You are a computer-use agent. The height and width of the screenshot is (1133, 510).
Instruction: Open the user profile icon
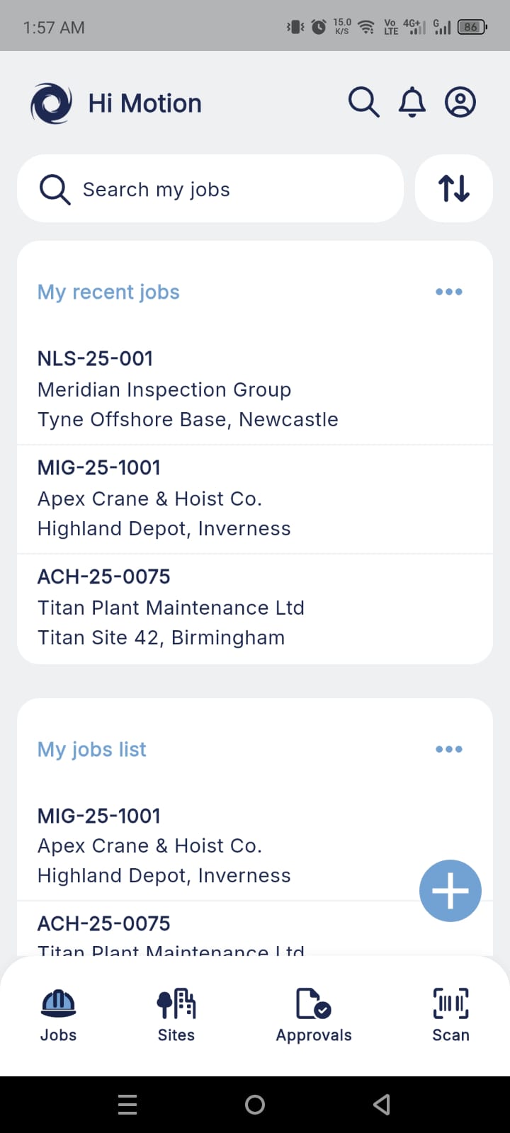(x=460, y=103)
